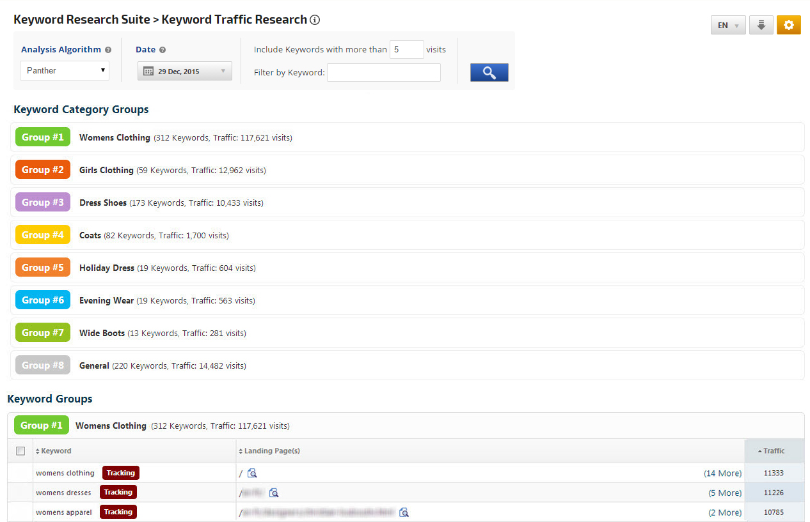Click Tracking button for womens dresses
The height and width of the screenshot is (522, 810).
click(x=118, y=493)
